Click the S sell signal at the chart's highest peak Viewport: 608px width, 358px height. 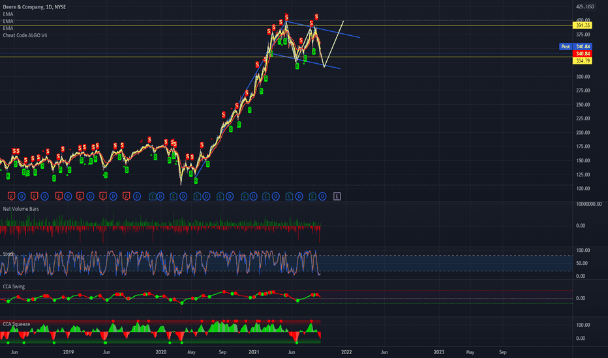286,17
